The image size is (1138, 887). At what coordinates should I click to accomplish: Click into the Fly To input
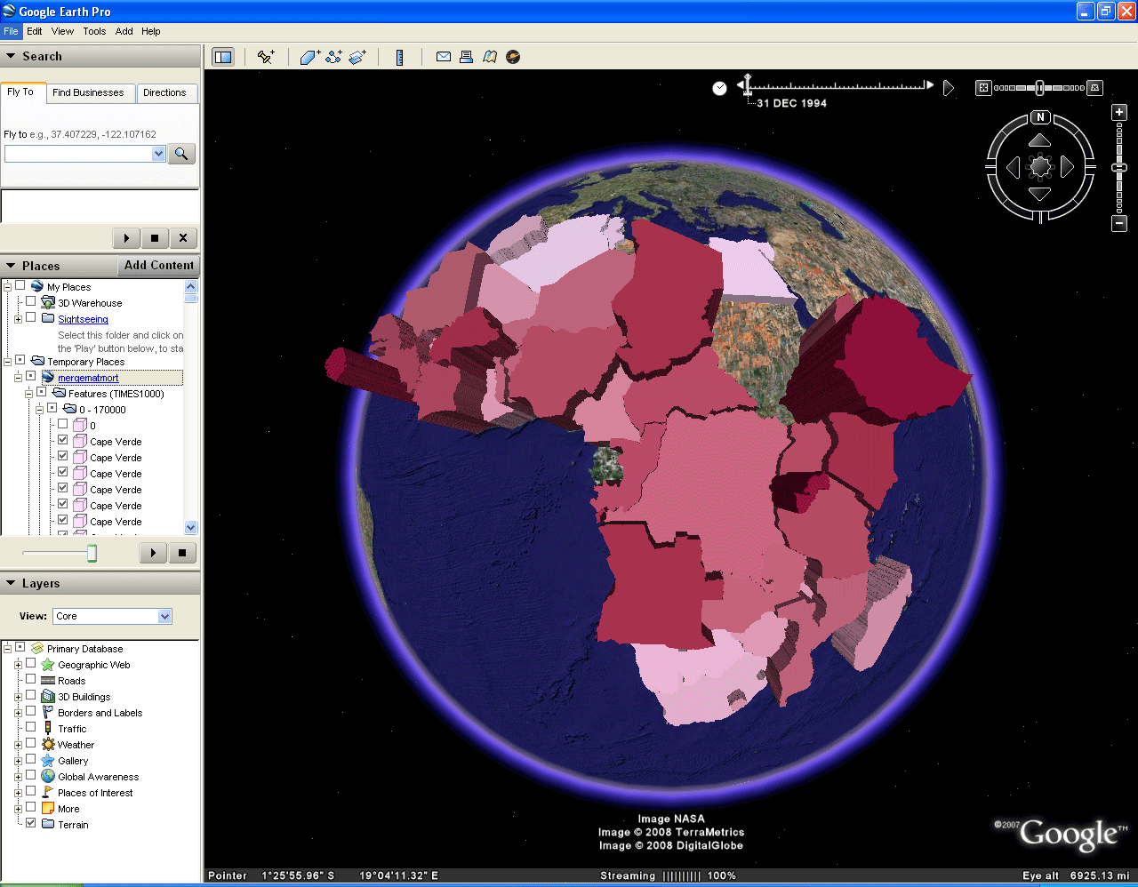78,154
